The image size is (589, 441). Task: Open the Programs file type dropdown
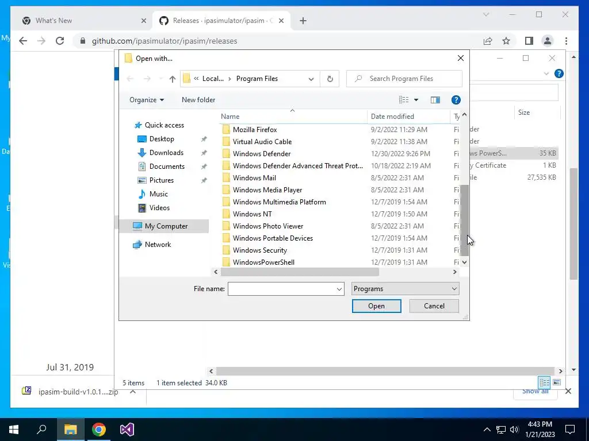(x=405, y=289)
